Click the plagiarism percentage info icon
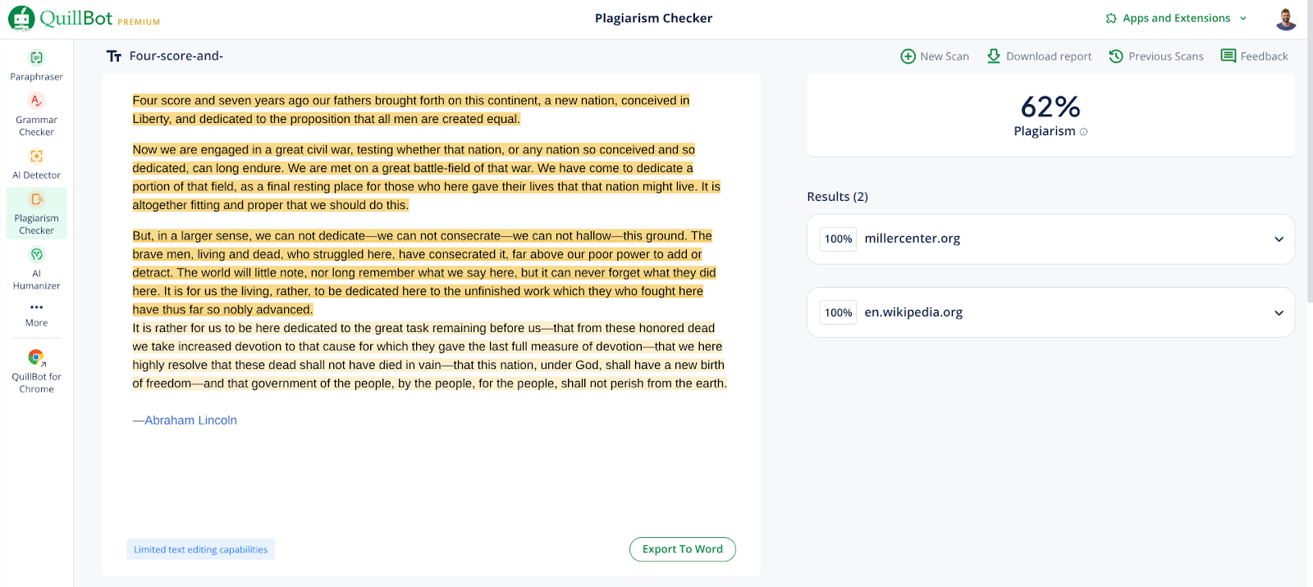Viewport: 1313px width, 587px height. (x=1083, y=132)
